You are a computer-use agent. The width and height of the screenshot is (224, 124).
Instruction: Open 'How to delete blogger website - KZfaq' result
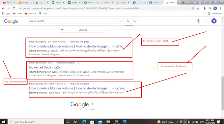point(76,46)
